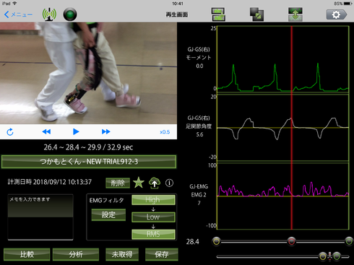Rewind the video playback
The width and height of the screenshot is (354, 265).
(46, 131)
